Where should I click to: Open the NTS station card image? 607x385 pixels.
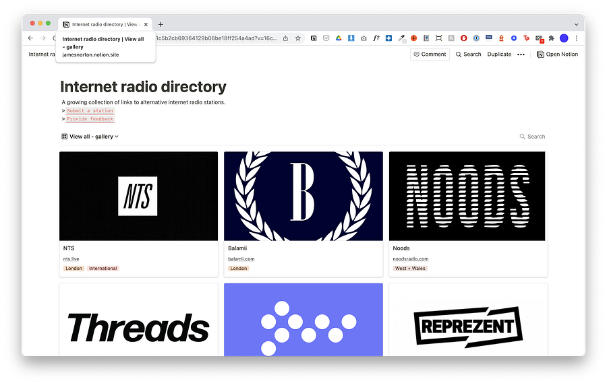click(x=138, y=196)
